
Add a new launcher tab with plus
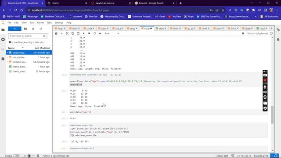pos(271,28)
